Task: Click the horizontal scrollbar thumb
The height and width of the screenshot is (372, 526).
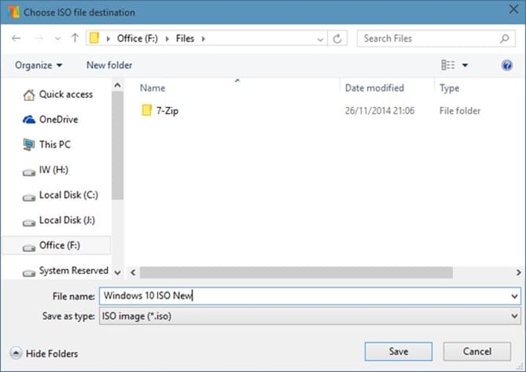Action: (x=296, y=272)
